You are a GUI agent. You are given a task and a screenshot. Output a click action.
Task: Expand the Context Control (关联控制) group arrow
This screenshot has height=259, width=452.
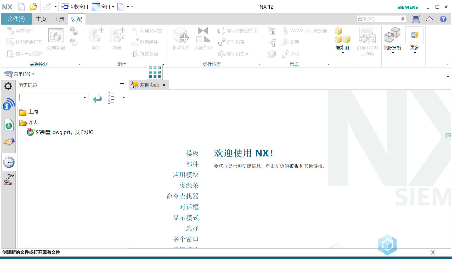[x=79, y=64]
